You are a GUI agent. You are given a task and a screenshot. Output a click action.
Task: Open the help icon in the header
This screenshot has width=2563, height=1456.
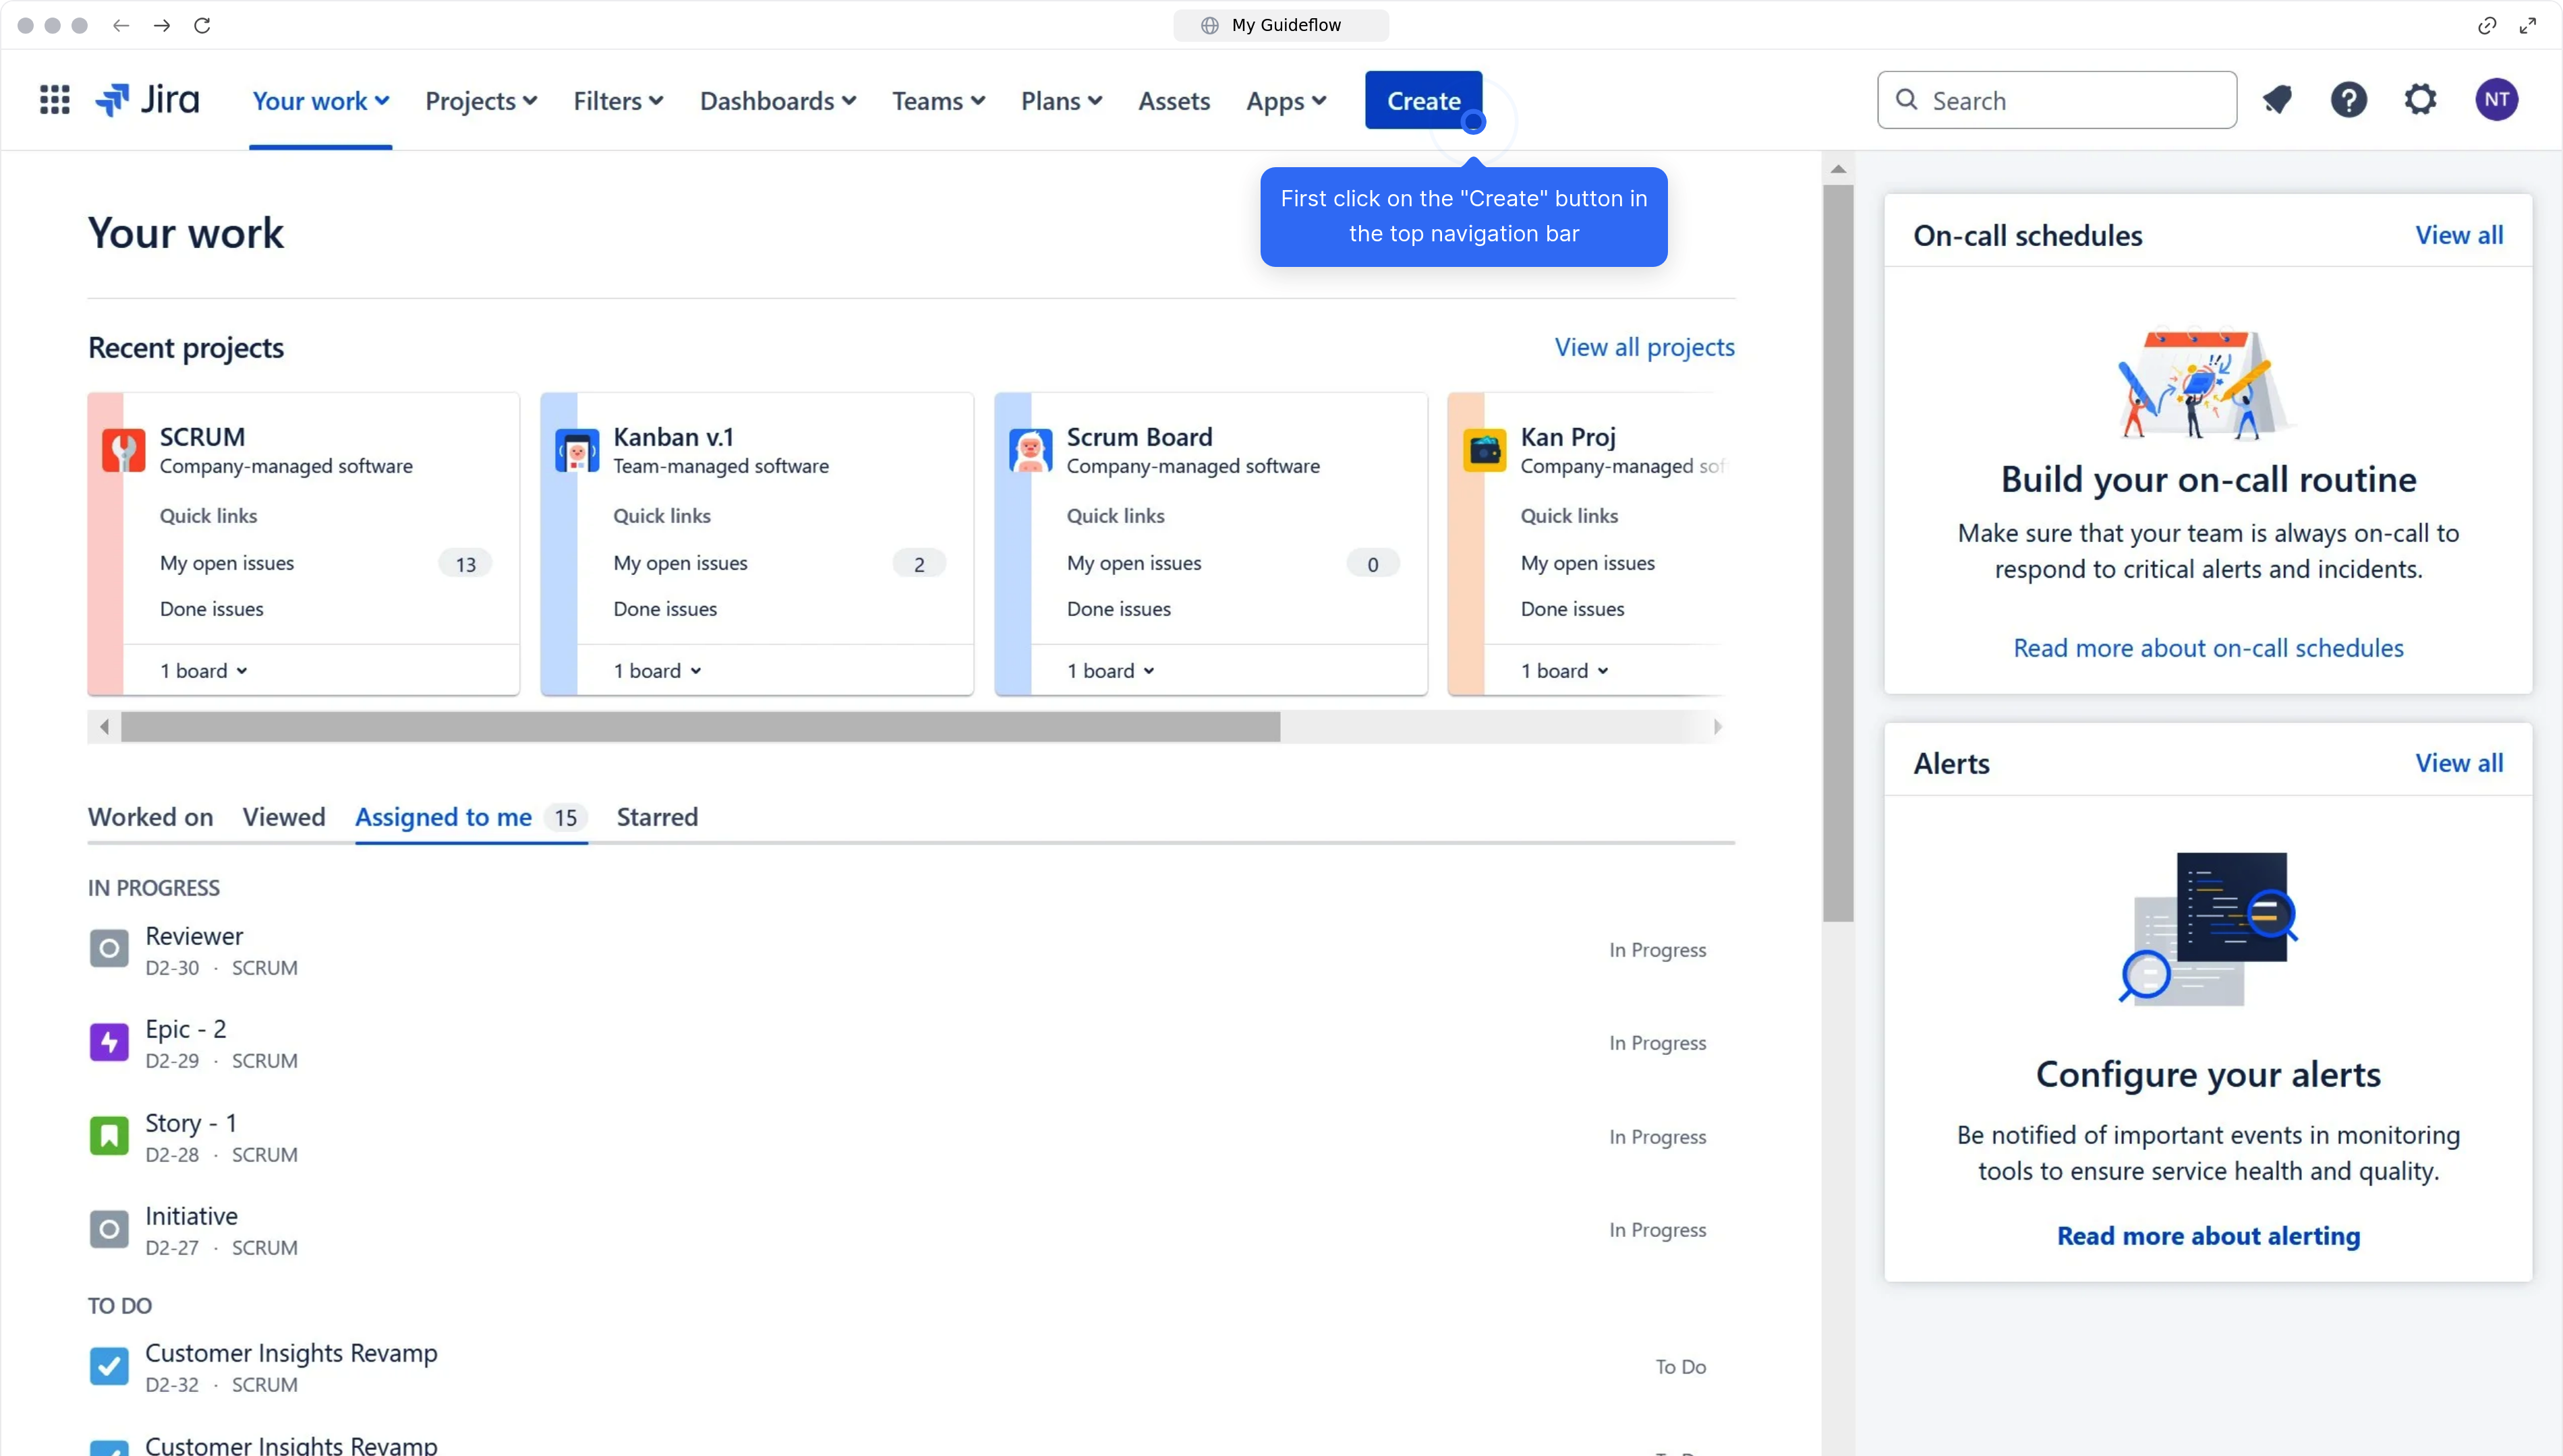coord(2349,99)
